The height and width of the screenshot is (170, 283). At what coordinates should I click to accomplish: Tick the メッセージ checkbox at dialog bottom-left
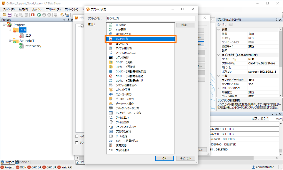pos(77,136)
